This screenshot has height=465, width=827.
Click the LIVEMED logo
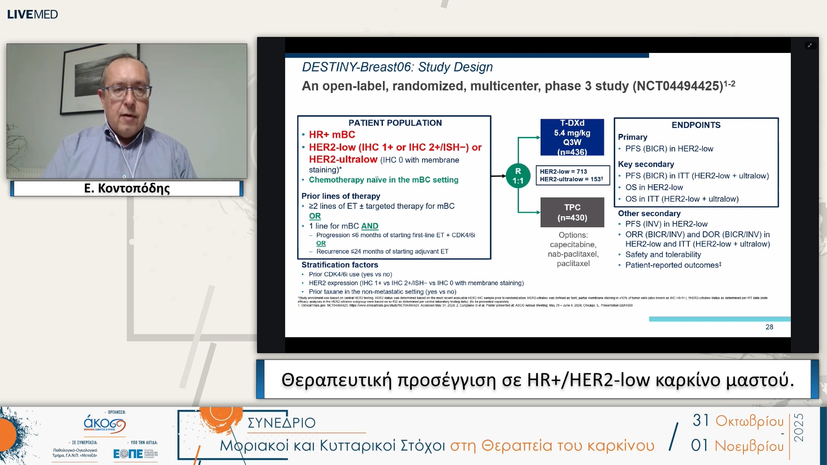coord(32,14)
